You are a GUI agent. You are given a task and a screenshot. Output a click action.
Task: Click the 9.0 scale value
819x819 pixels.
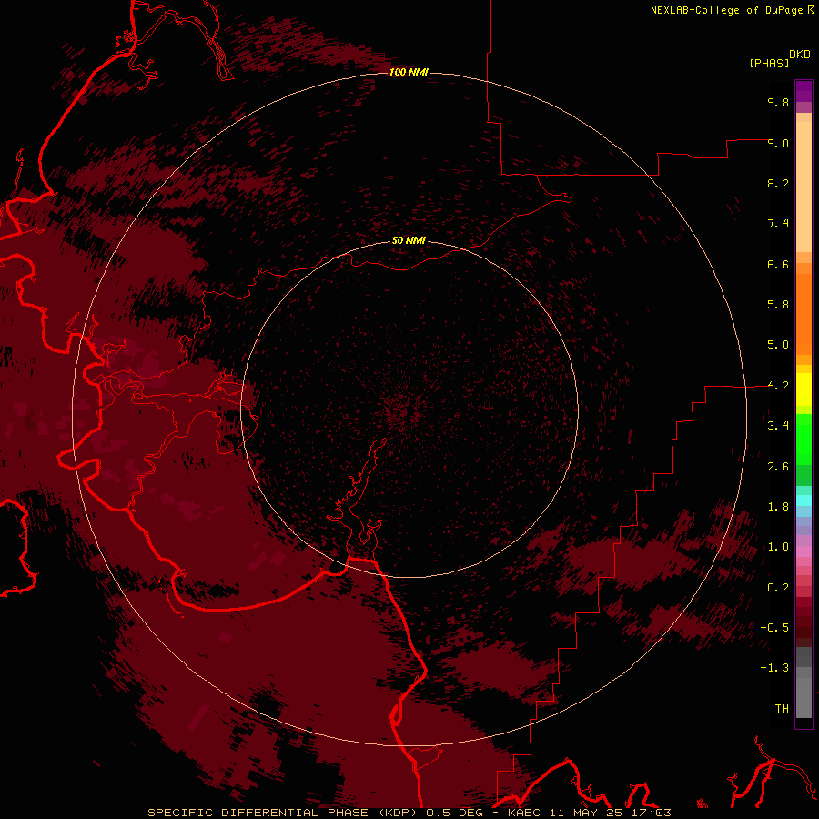(x=778, y=143)
